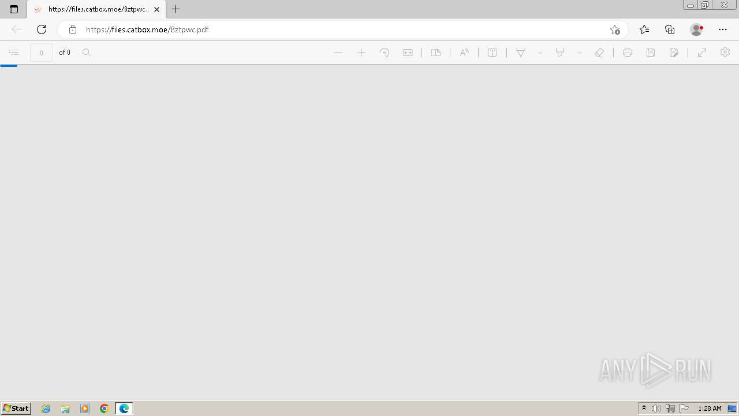Image resolution: width=739 pixels, height=416 pixels.
Task: Open the Collections panel
Action: click(670, 29)
